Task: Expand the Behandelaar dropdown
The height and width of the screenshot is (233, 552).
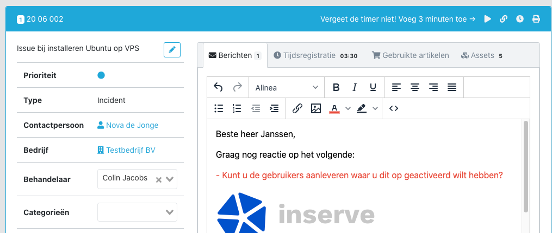Action: (170, 179)
